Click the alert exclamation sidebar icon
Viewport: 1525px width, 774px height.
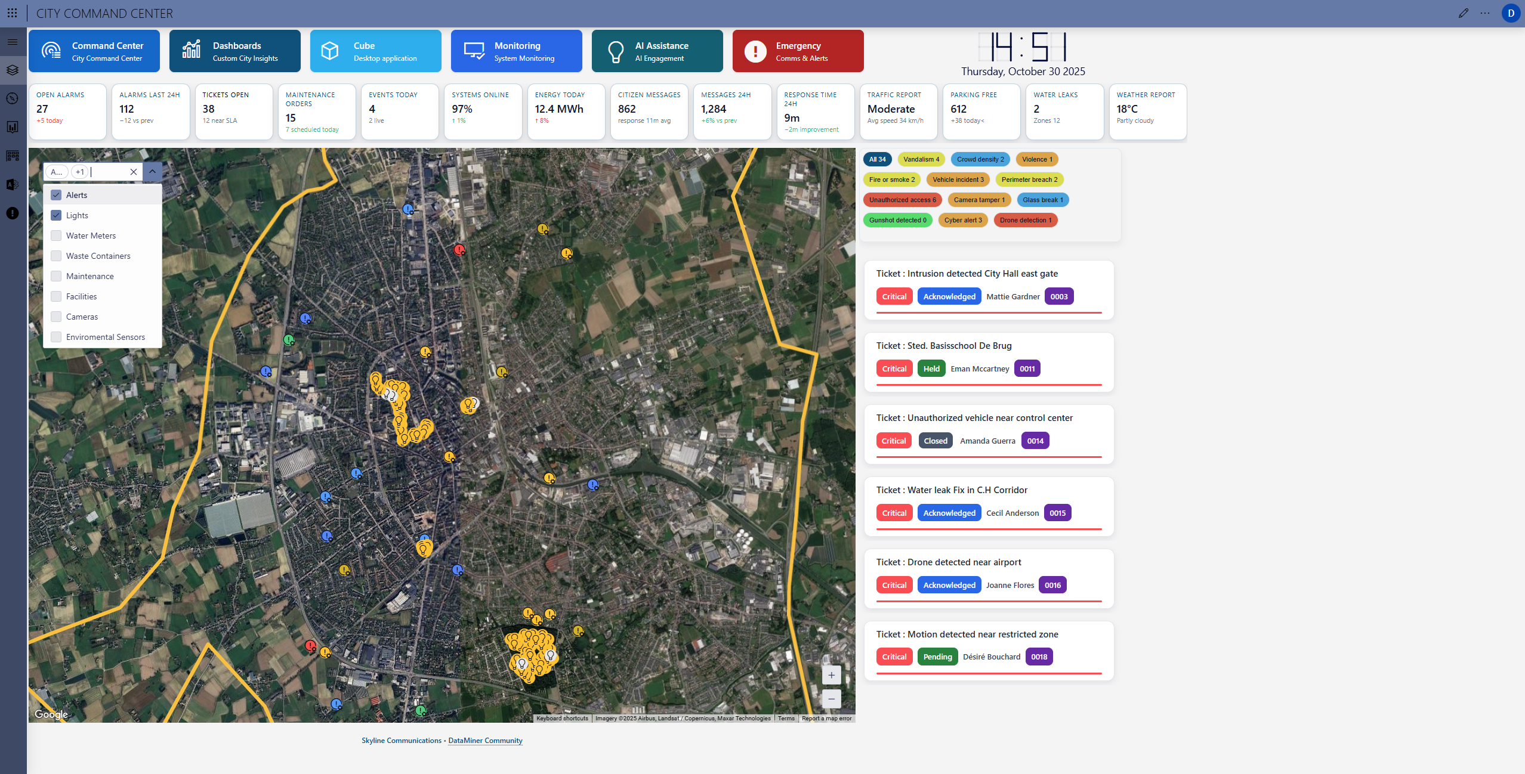(x=13, y=213)
